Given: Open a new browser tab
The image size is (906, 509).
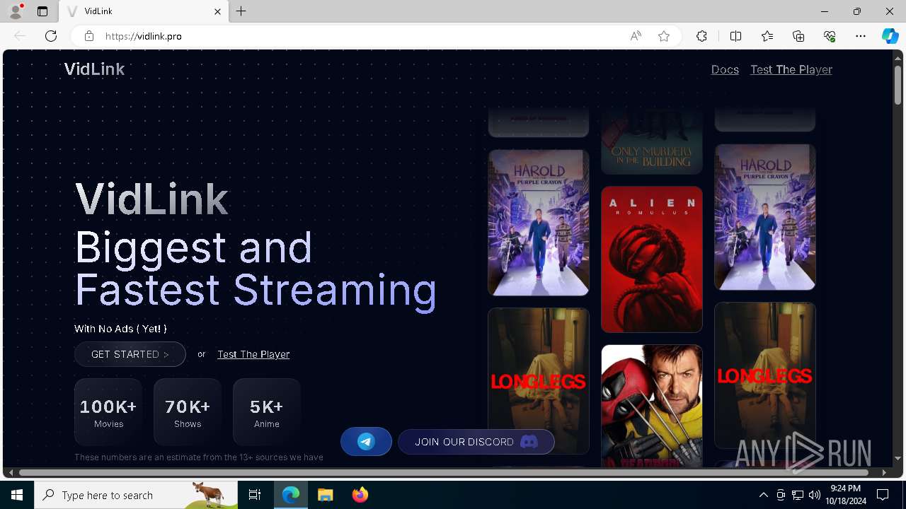Looking at the screenshot, I should coord(241,11).
